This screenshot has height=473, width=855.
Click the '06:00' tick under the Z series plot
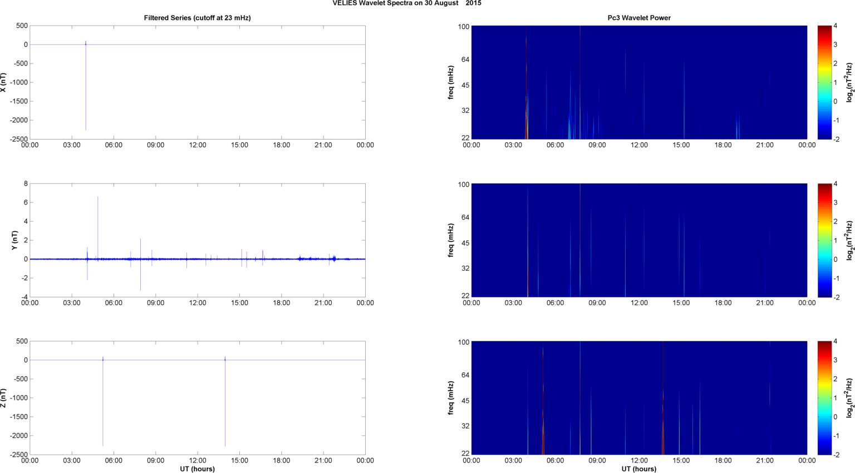click(x=114, y=460)
